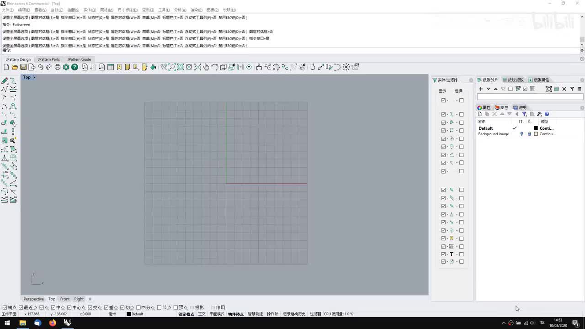Viewport: 585px width, 329px height.
Task: Move piece up with up-triangle icon
Action: pyautogui.click(x=495, y=89)
